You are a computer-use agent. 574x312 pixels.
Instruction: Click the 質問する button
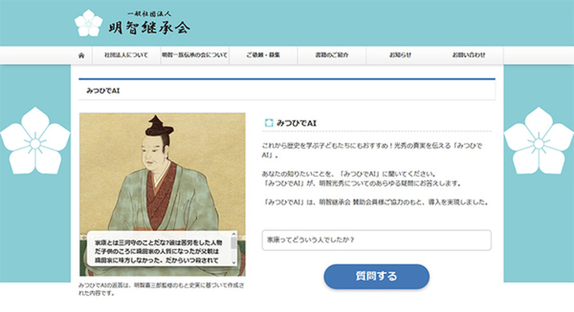[x=376, y=276]
